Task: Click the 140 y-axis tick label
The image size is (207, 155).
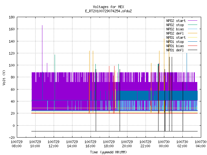Action: (x=12, y=41)
